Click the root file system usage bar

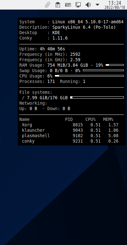pos(97,98)
